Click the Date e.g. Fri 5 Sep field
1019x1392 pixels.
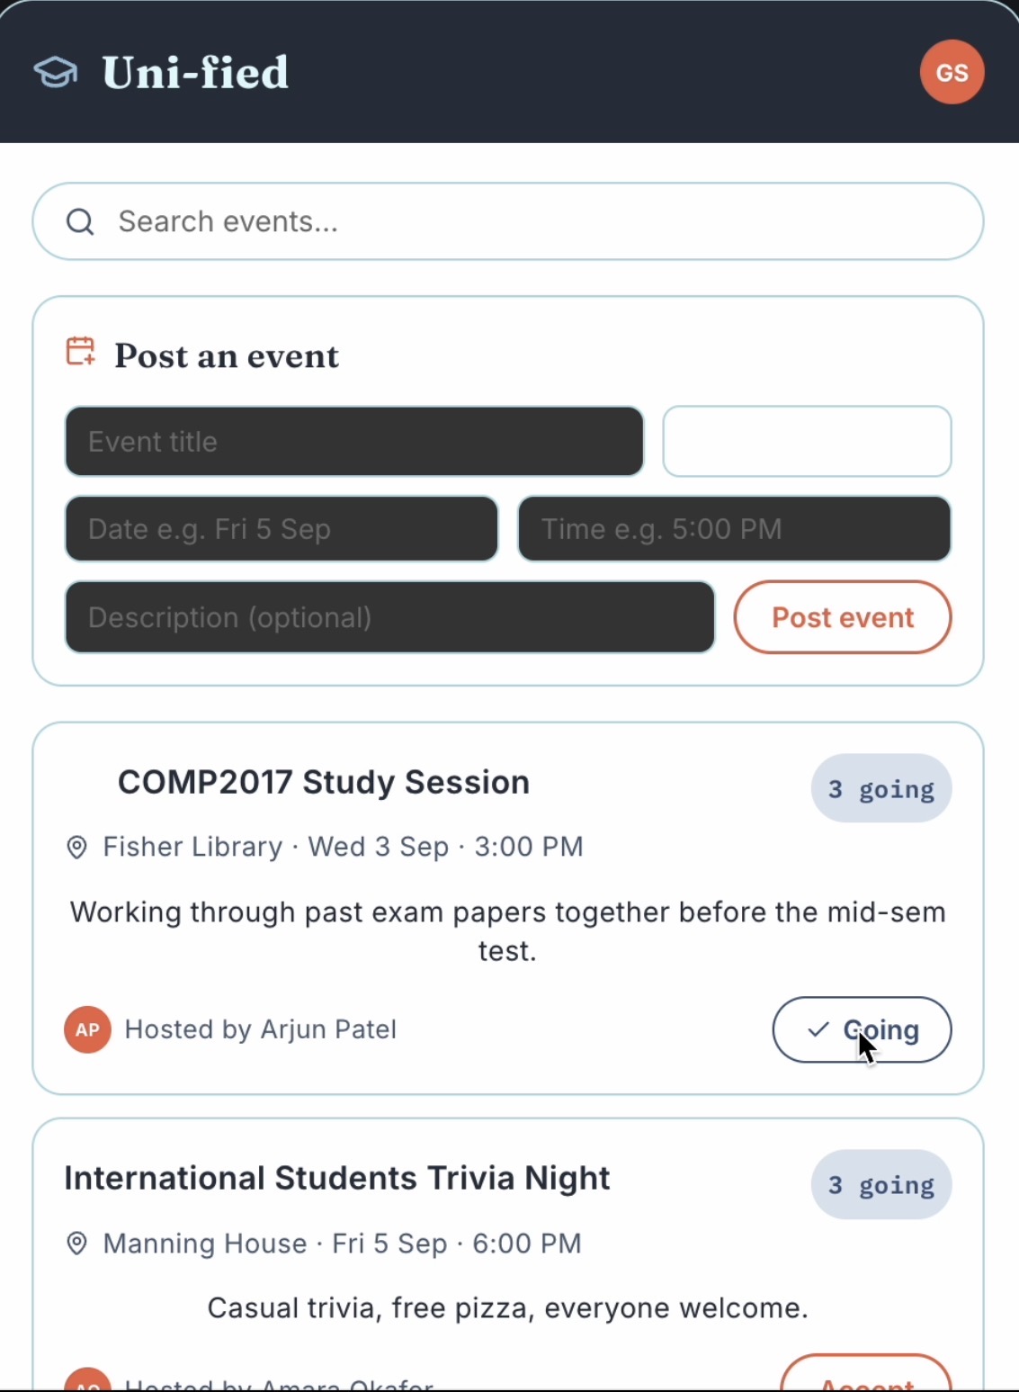pyautogui.click(x=282, y=528)
